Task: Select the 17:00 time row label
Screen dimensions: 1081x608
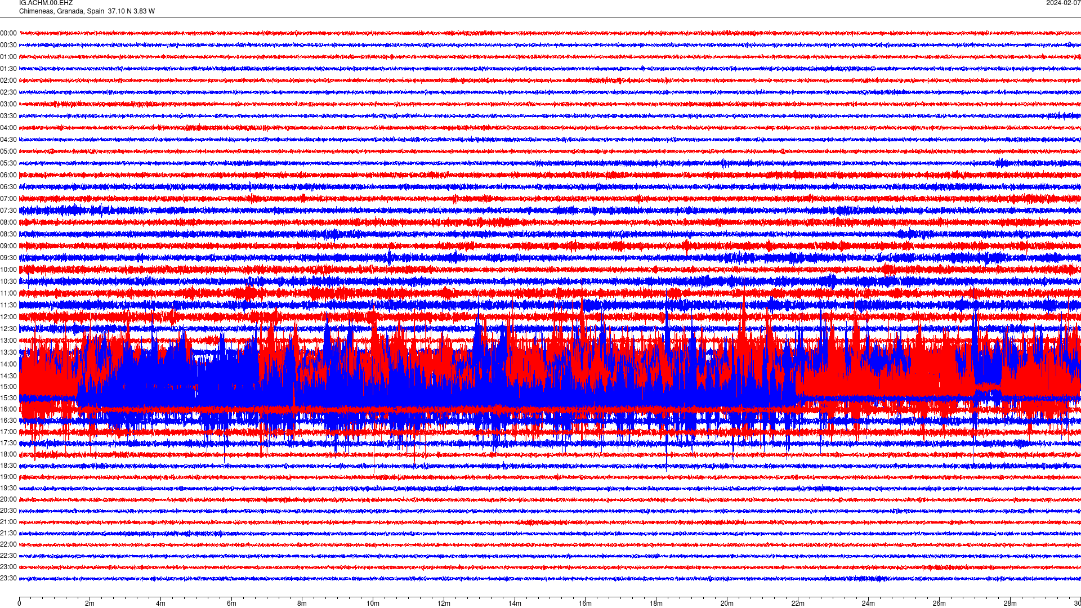Action: pyautogui.click(x=8, y=432)
